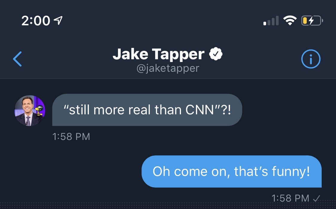Tap the verified badge beside Jake Tapper

(x=216, y=54)
